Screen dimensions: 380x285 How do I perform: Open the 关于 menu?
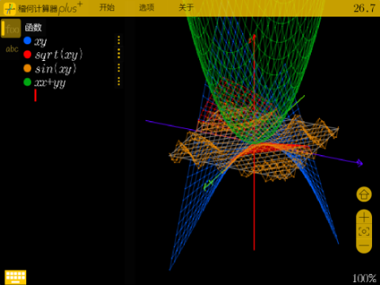[x=186, y=8]
